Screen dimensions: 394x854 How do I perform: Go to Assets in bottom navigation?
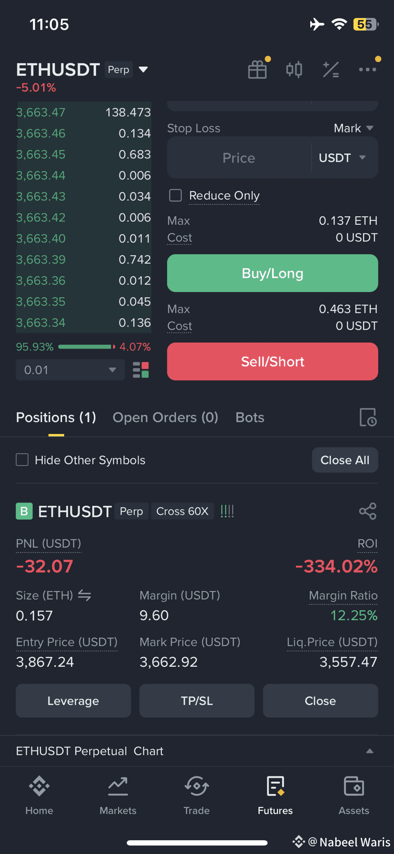pyautogui.click(x=354, y=795)
